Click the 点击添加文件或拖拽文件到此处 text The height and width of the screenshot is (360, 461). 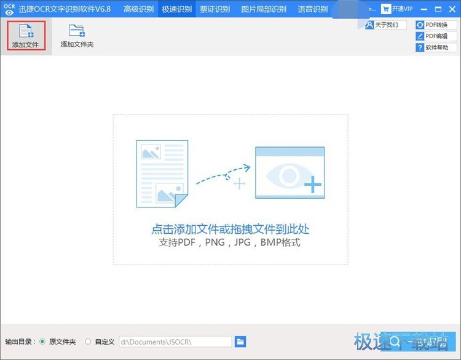coord(230,229)
